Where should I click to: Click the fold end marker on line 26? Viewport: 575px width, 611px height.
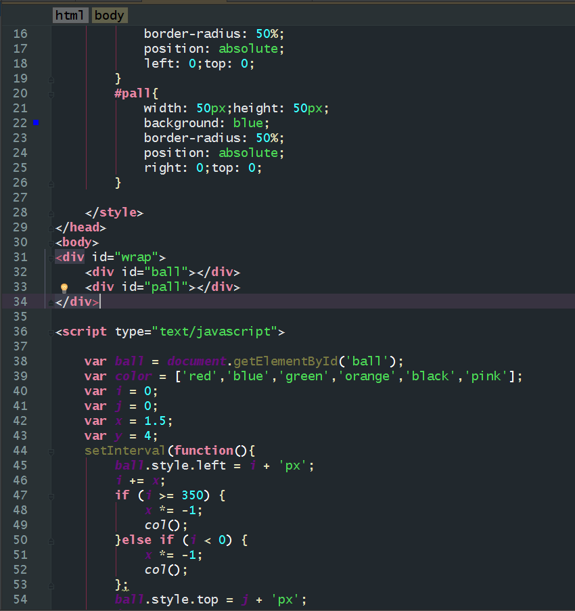pyautogui.click(x=51, y=184)
